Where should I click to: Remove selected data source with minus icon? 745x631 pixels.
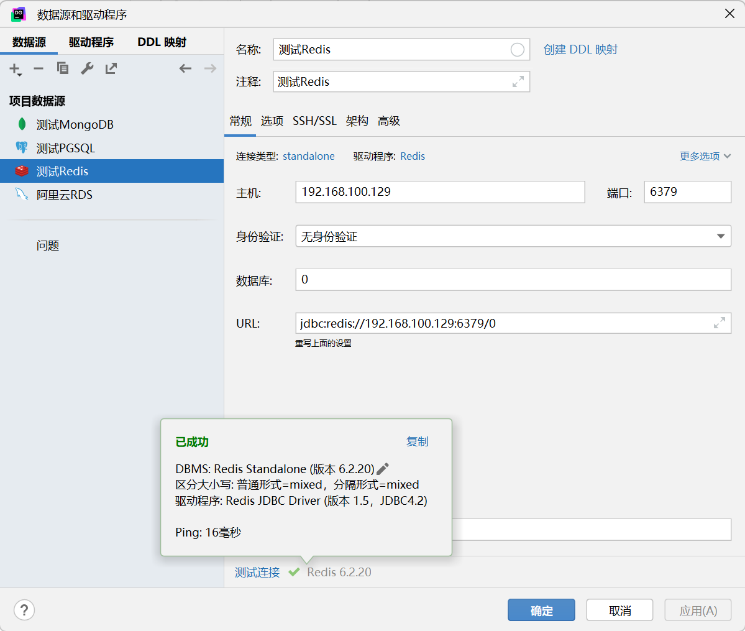click(x=39, y=68)
